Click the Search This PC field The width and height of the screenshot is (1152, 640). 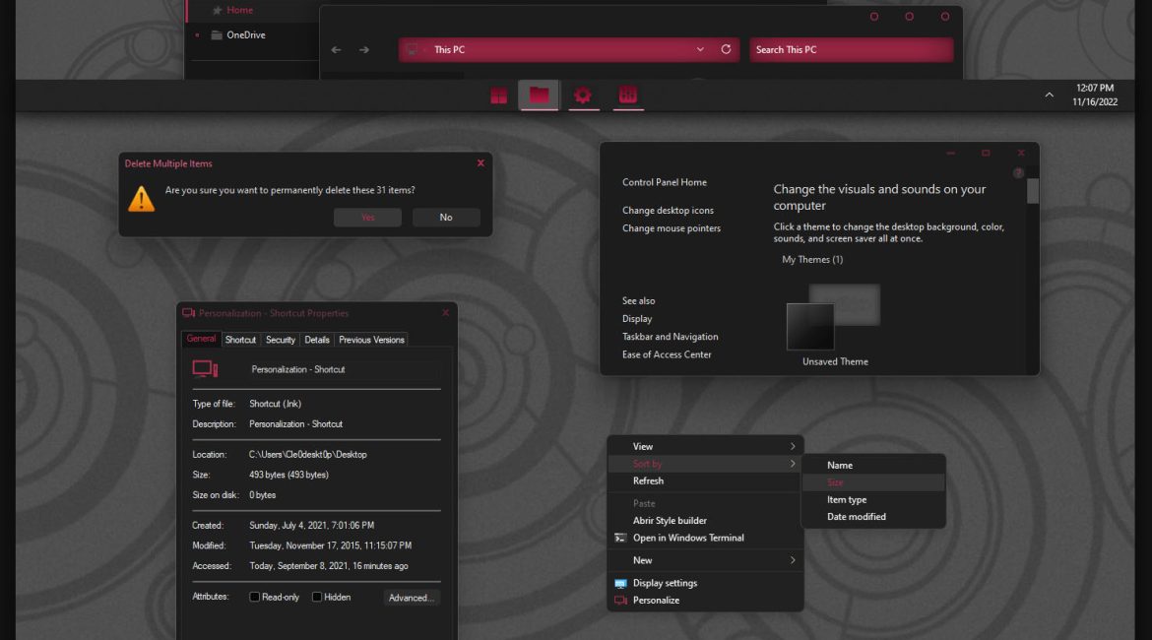pos(851,50)
